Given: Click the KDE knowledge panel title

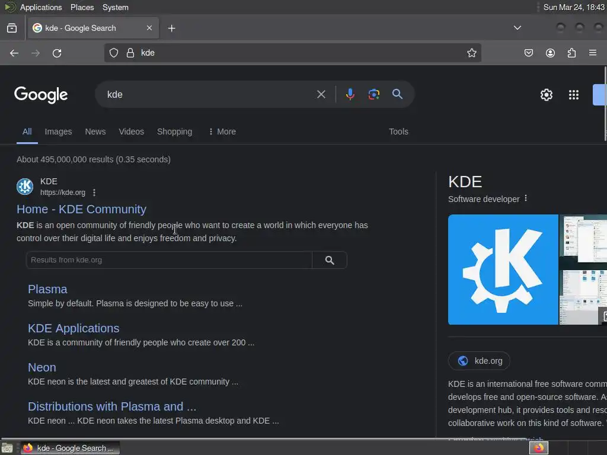Looking at the screenshot, I should coord(465,181).
